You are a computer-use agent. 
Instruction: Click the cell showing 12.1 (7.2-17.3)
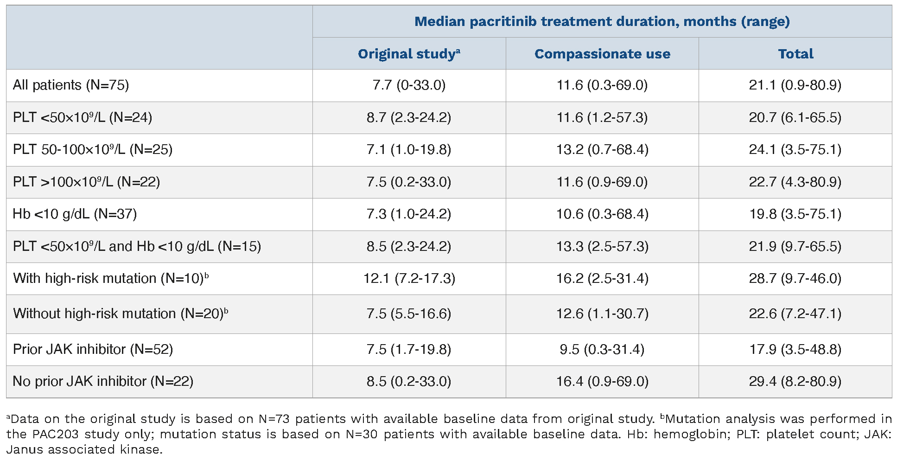(408, 278)
